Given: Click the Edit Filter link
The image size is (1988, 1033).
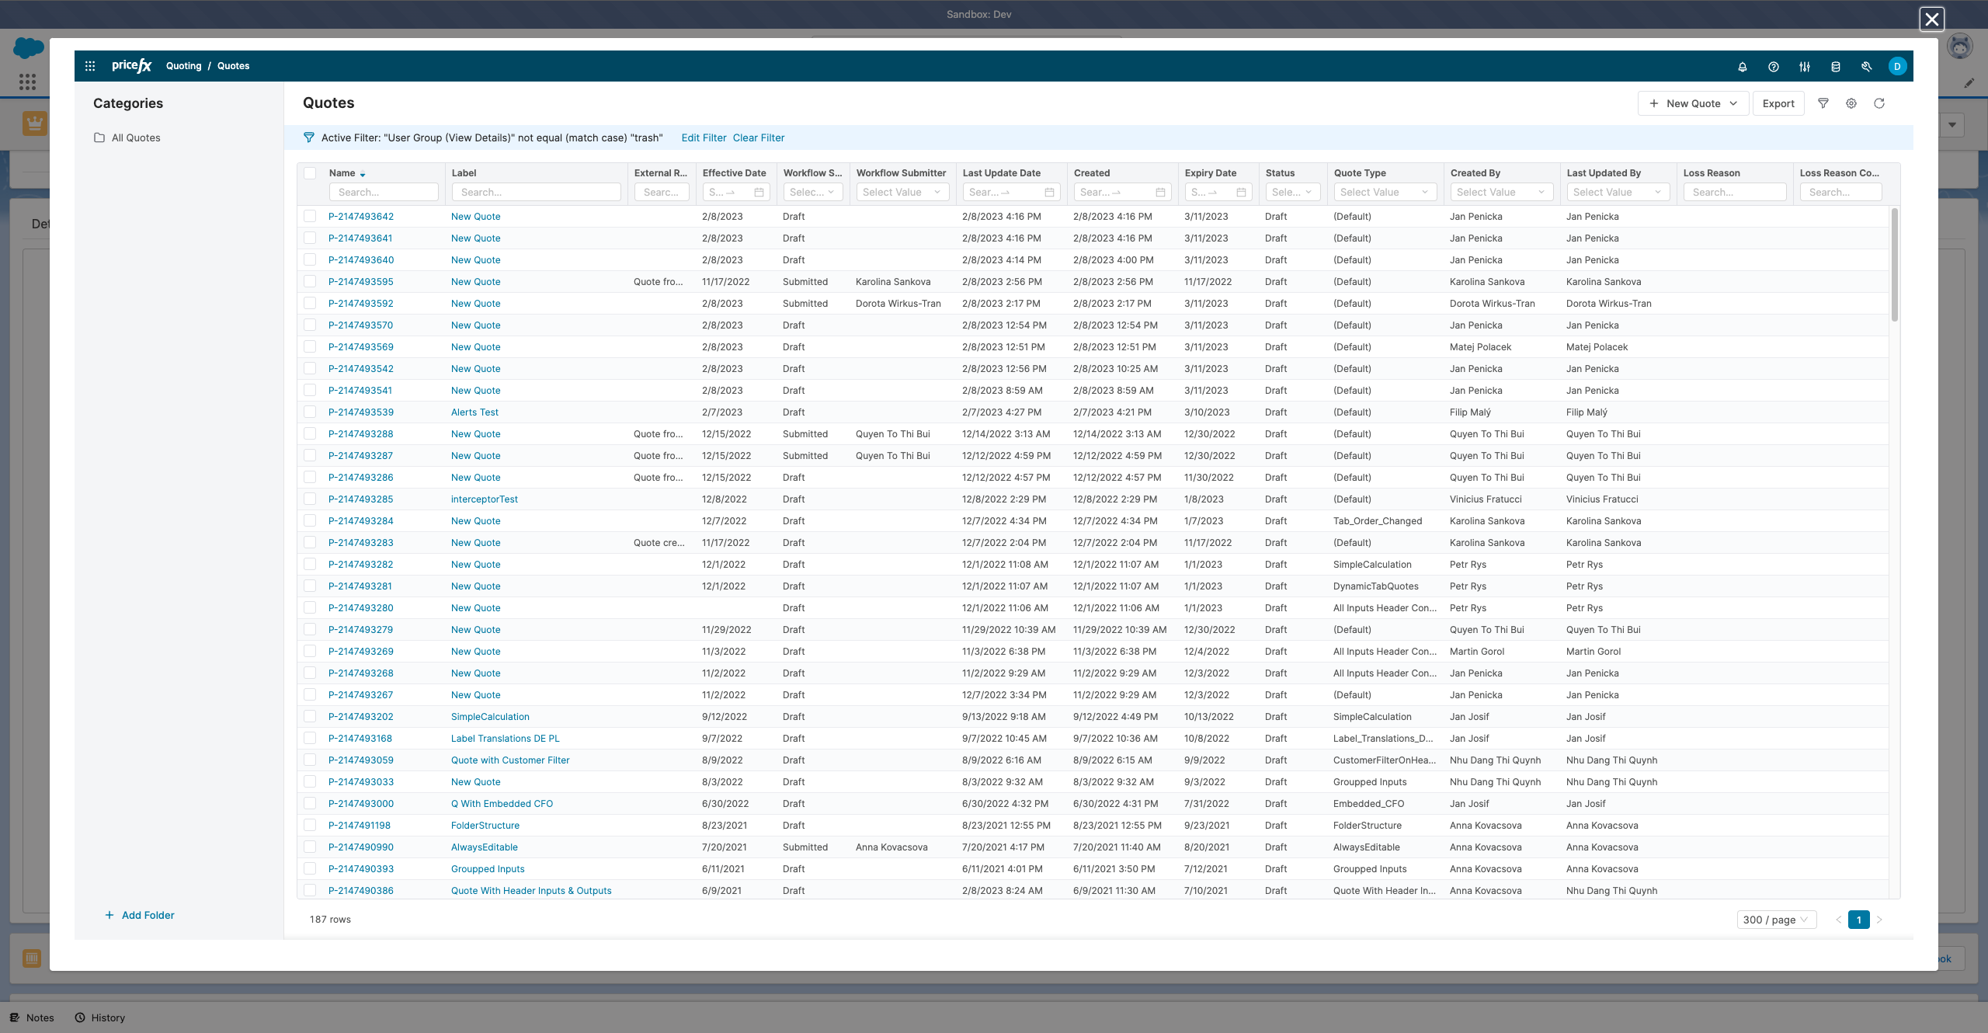Looking at the screenshot, I should [x=704, y=137].
